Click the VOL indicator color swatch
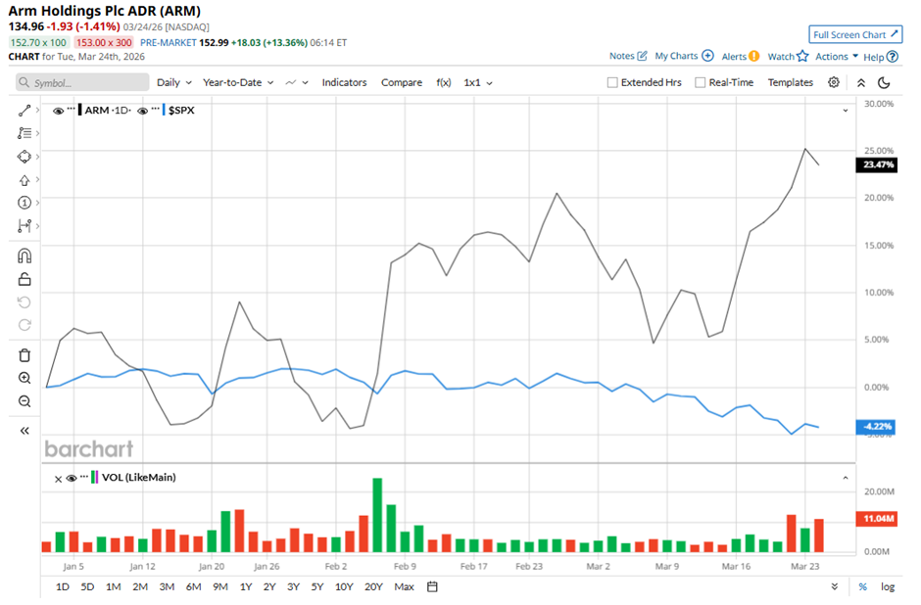 [95, 478]
